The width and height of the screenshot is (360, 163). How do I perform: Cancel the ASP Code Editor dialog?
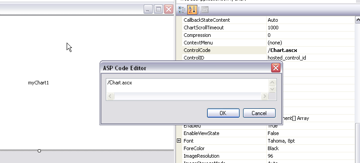tap(259, 113)
